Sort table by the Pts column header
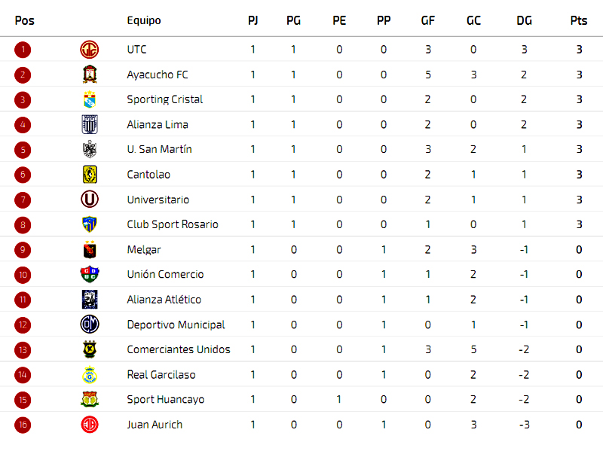 pyautogui.click(x=579, y=20)
